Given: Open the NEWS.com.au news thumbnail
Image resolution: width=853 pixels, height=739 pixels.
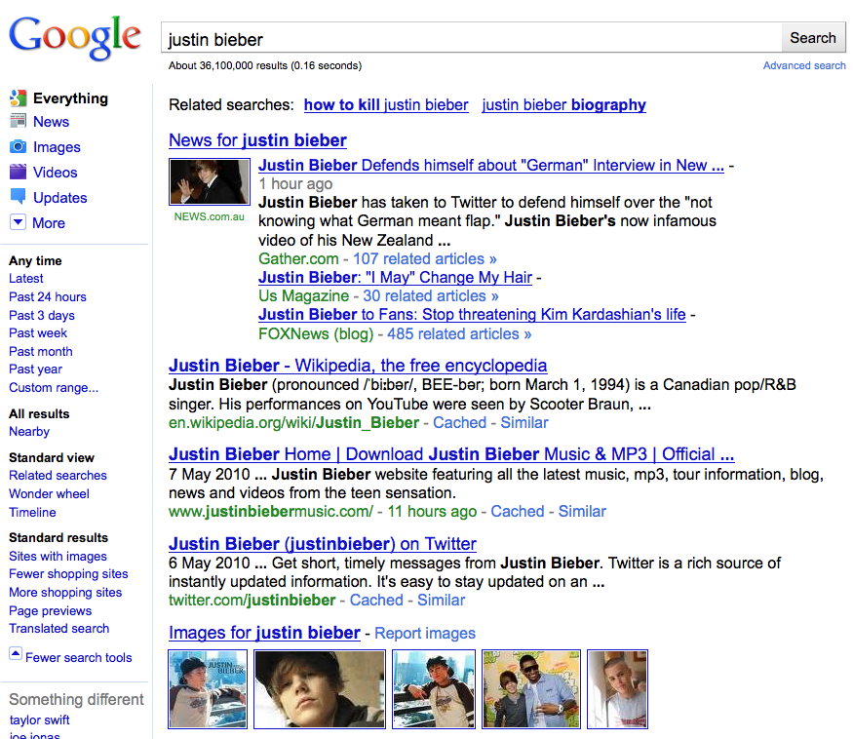Looking at the screenshot, I should (x=210, y=181).
